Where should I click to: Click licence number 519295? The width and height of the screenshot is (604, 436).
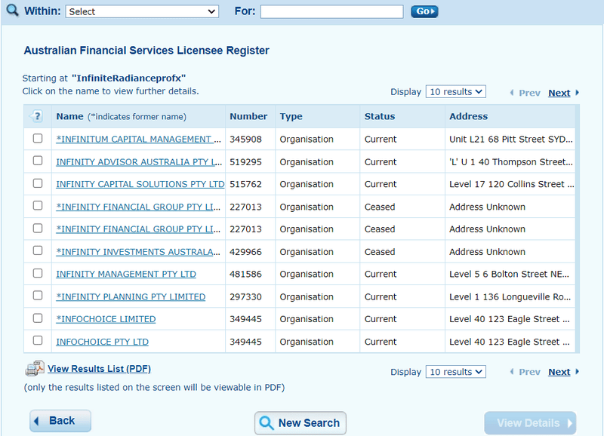point(246,161)
